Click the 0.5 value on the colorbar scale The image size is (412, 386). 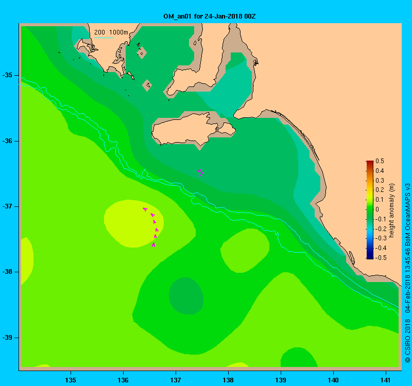pos(380,161)
